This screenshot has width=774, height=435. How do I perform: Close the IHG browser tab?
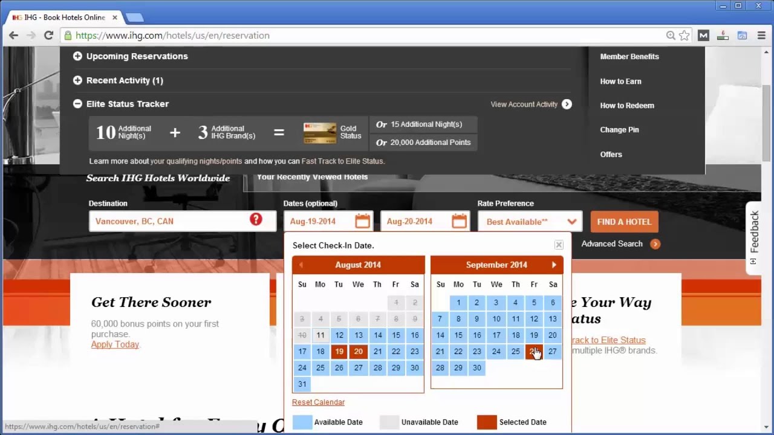[x=115, y=18]
